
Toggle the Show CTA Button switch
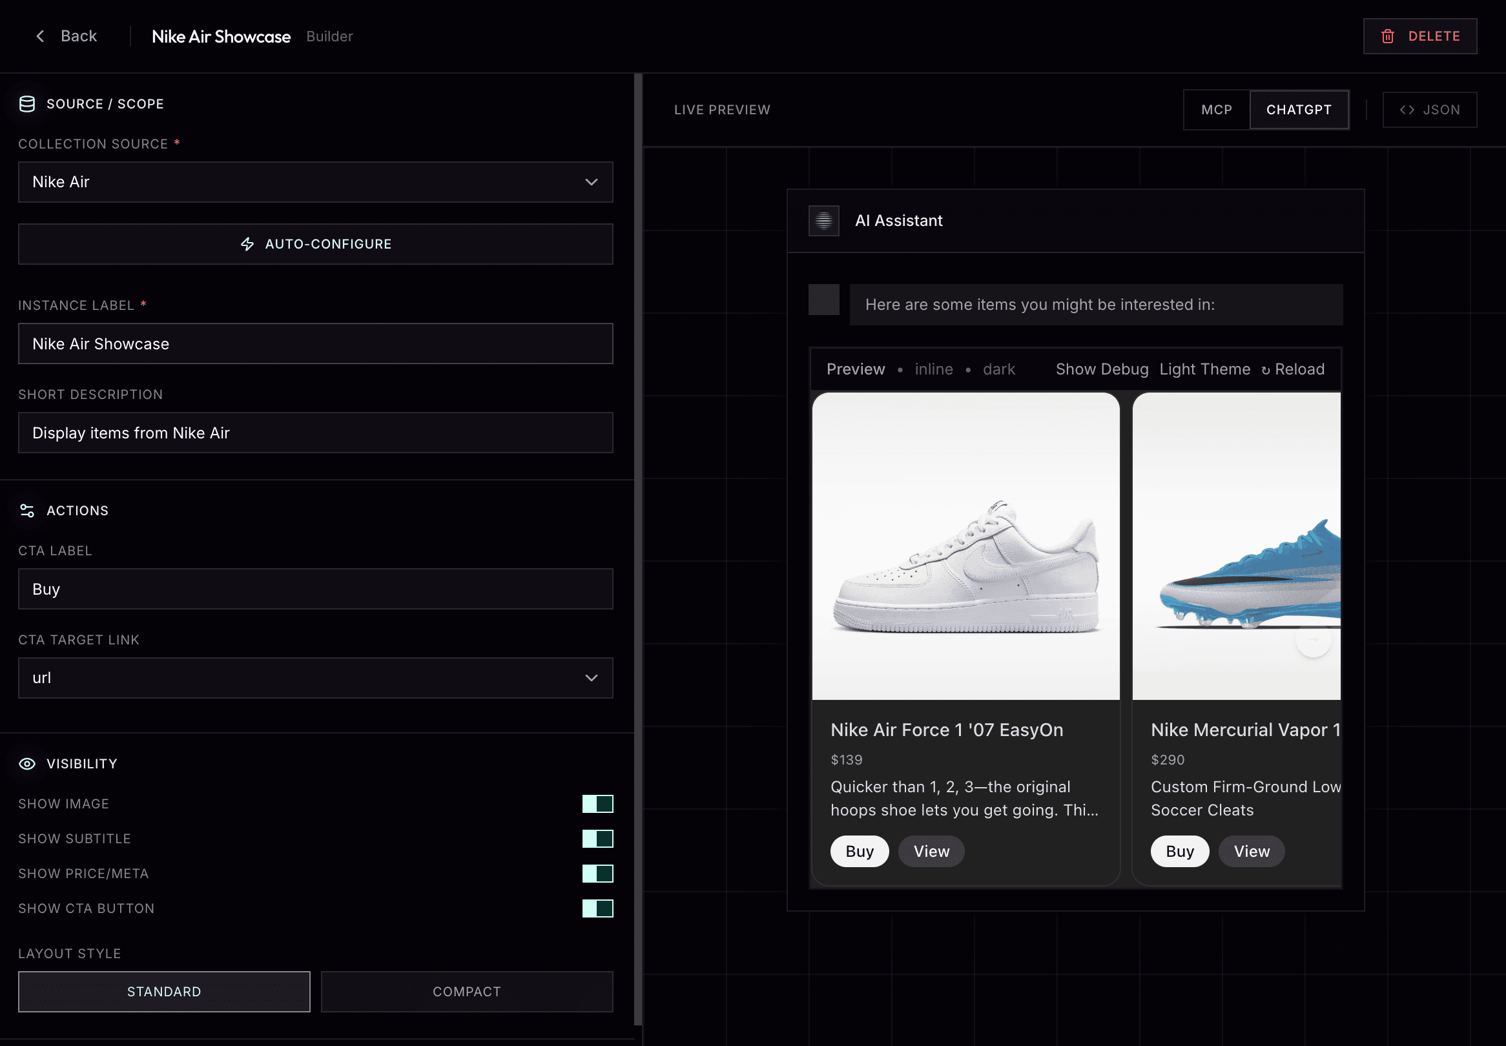(x=597, y=908)
